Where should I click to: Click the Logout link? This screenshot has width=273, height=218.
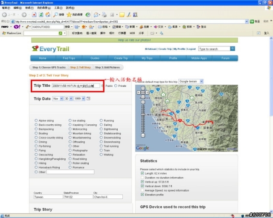[192, 49]
